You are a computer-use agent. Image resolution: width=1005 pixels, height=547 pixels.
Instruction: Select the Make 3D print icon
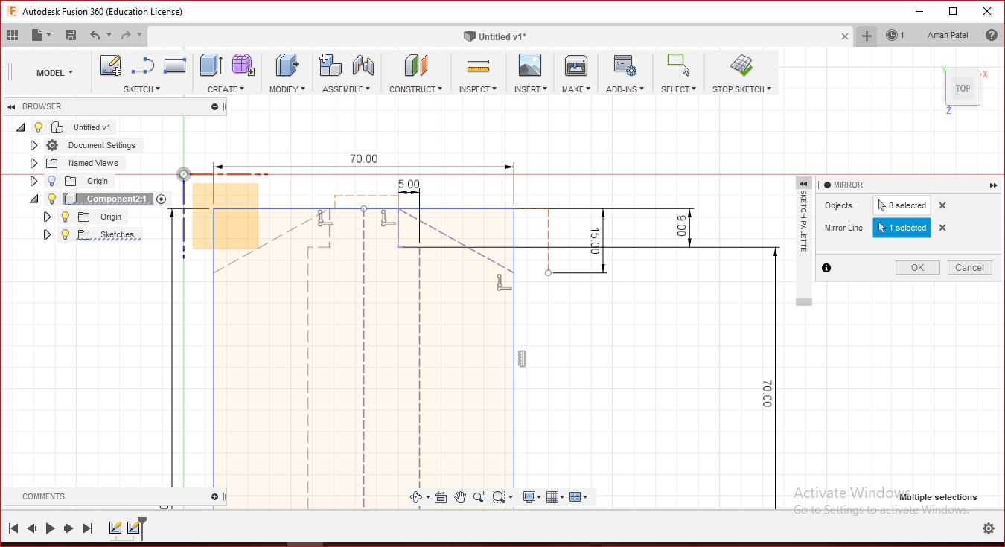point(575,65)
